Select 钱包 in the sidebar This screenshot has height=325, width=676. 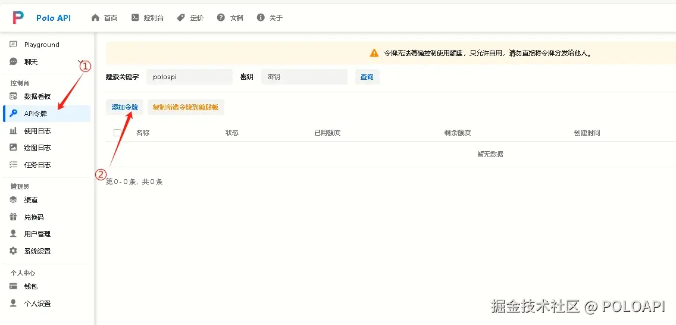[x=46, y=286]
